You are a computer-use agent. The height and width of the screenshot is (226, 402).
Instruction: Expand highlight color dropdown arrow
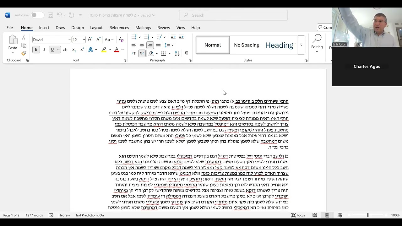(x=110, y=50)
